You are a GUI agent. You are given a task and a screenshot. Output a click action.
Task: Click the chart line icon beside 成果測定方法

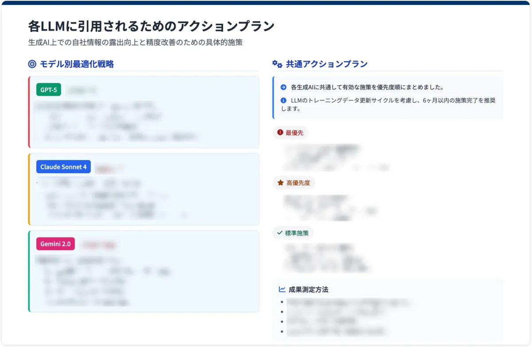point(282,289)
